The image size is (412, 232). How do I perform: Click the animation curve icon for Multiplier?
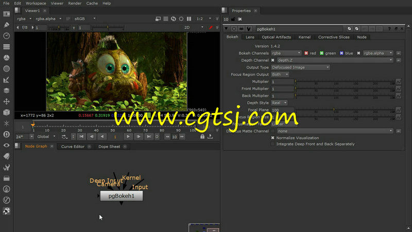[399, 81]
